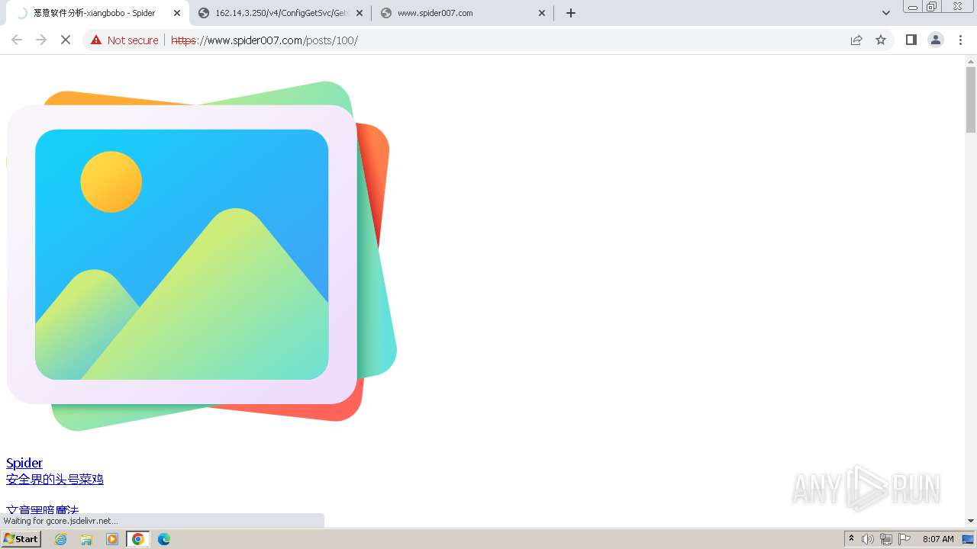Open the volume control tray icon
The image size is (977, 549).
[x=868, y=539]
